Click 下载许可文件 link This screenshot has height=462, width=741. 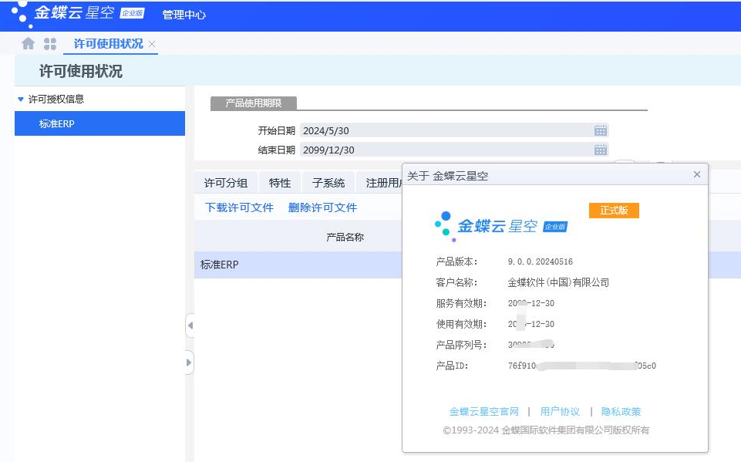point(239,207)
